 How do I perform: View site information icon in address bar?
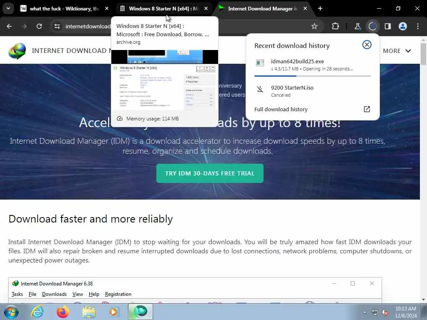point(57,26)
